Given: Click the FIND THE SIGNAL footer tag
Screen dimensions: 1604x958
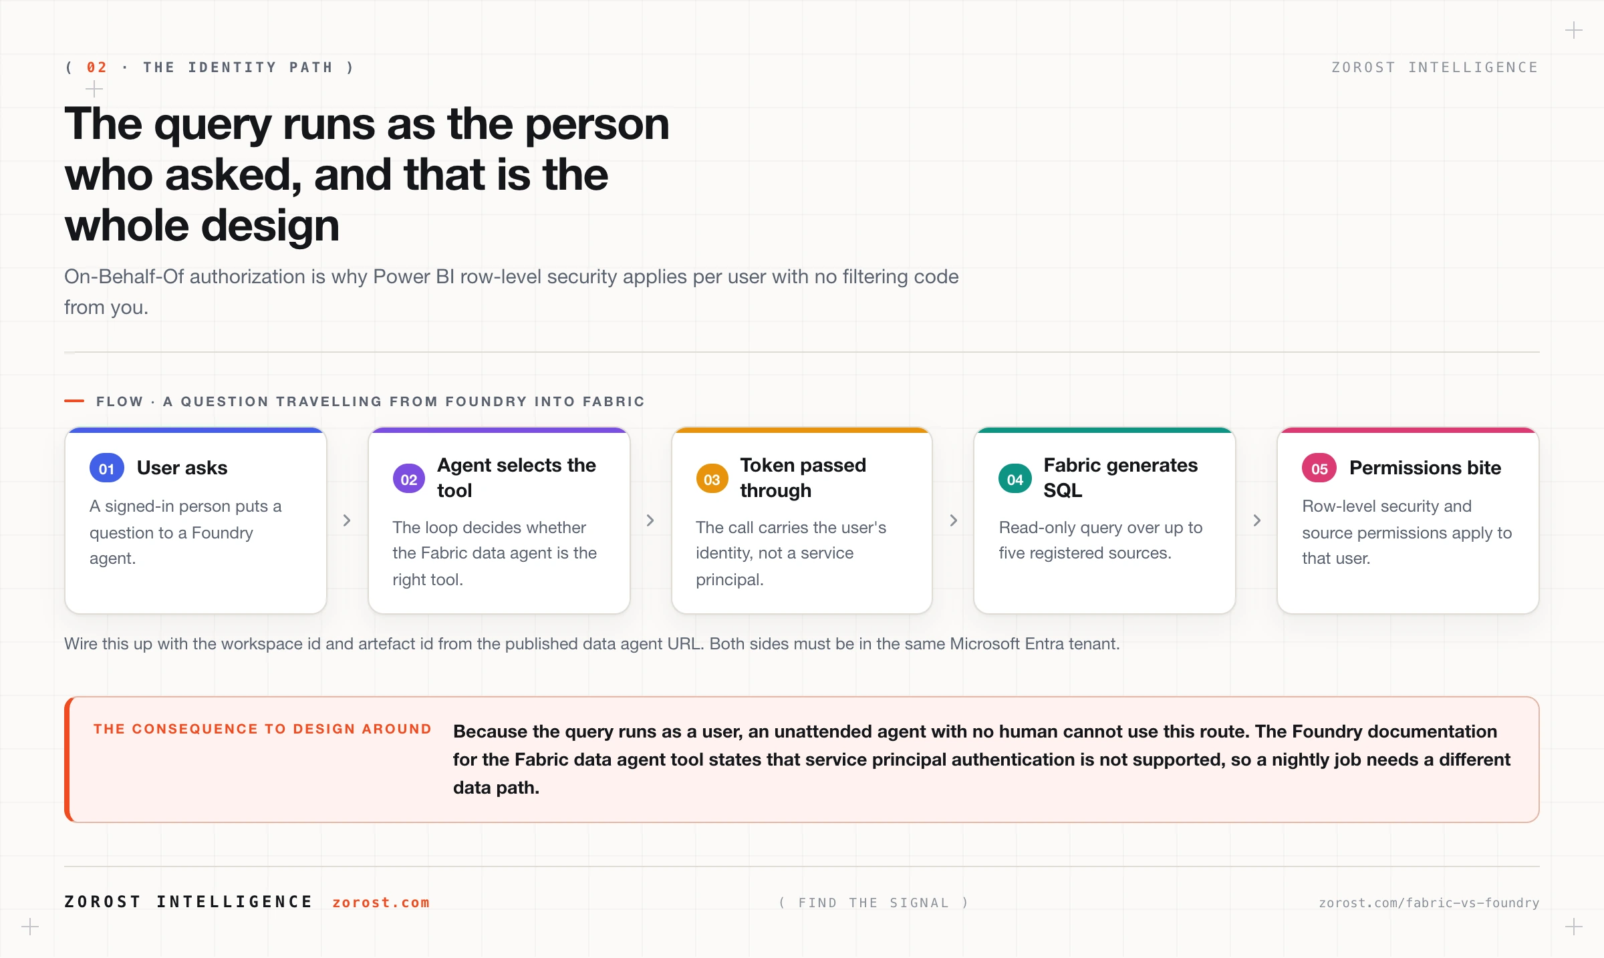Looking at the screenshot, I should pyautogui.click(x=874, y=903).
